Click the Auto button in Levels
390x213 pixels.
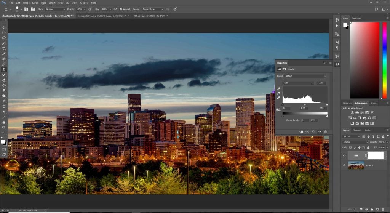321,83
